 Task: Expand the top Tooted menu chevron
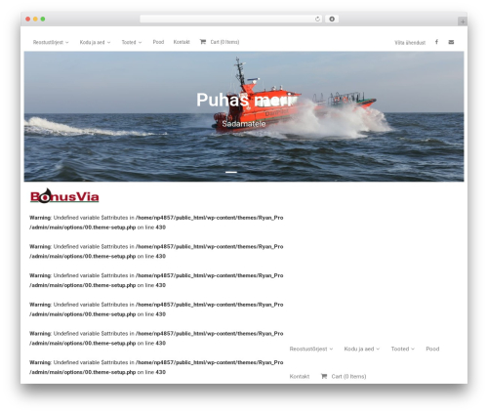(x=140, y=42)
